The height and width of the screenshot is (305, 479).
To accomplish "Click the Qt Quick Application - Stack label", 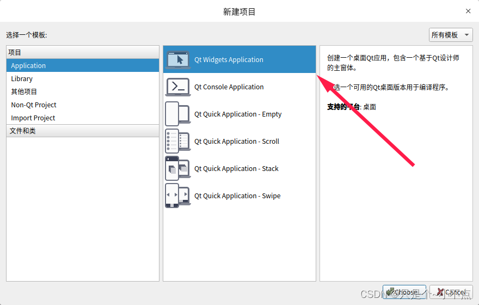I will tap(236, 168).
